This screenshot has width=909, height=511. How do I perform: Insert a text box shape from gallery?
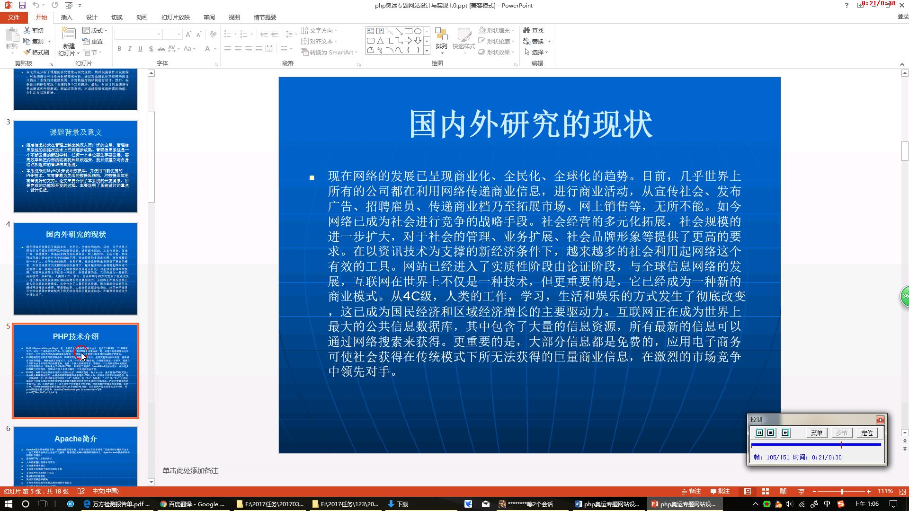(x=370, y=31)
